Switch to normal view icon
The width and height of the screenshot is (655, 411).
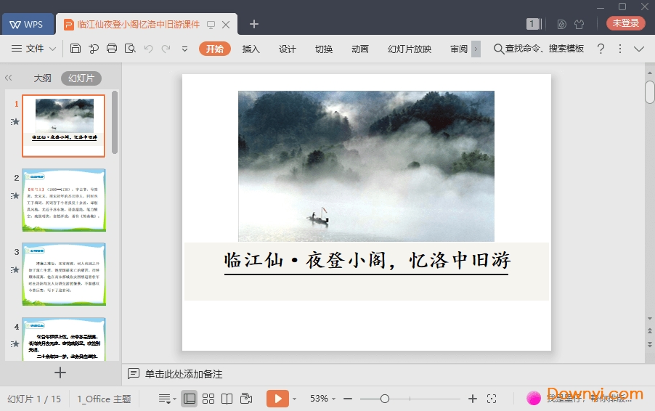pyautogui.click(x=190, y=399)
